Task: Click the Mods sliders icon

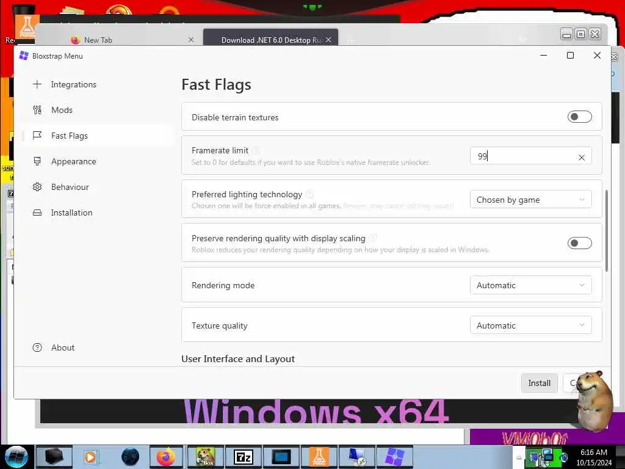Action: [37, 110]
